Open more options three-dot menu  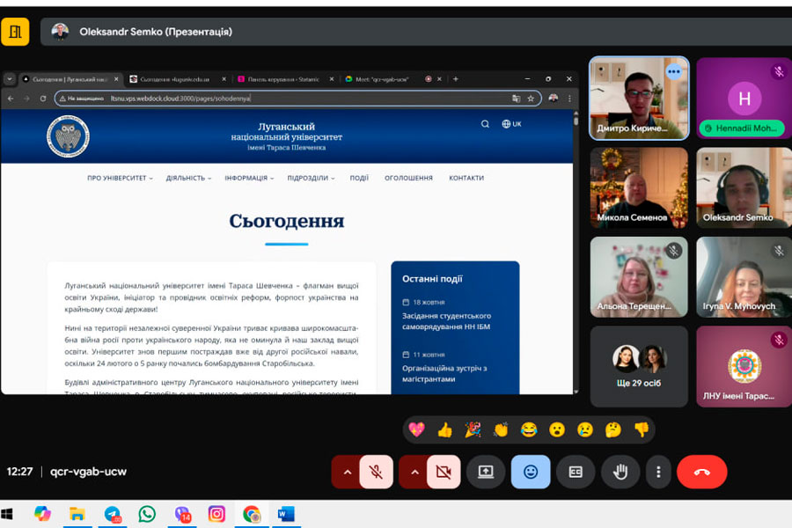click(658, 472)
